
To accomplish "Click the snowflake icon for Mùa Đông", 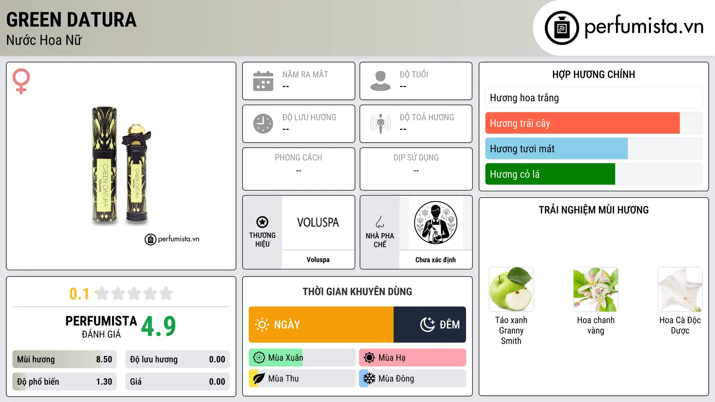I will tap(369, 379).
